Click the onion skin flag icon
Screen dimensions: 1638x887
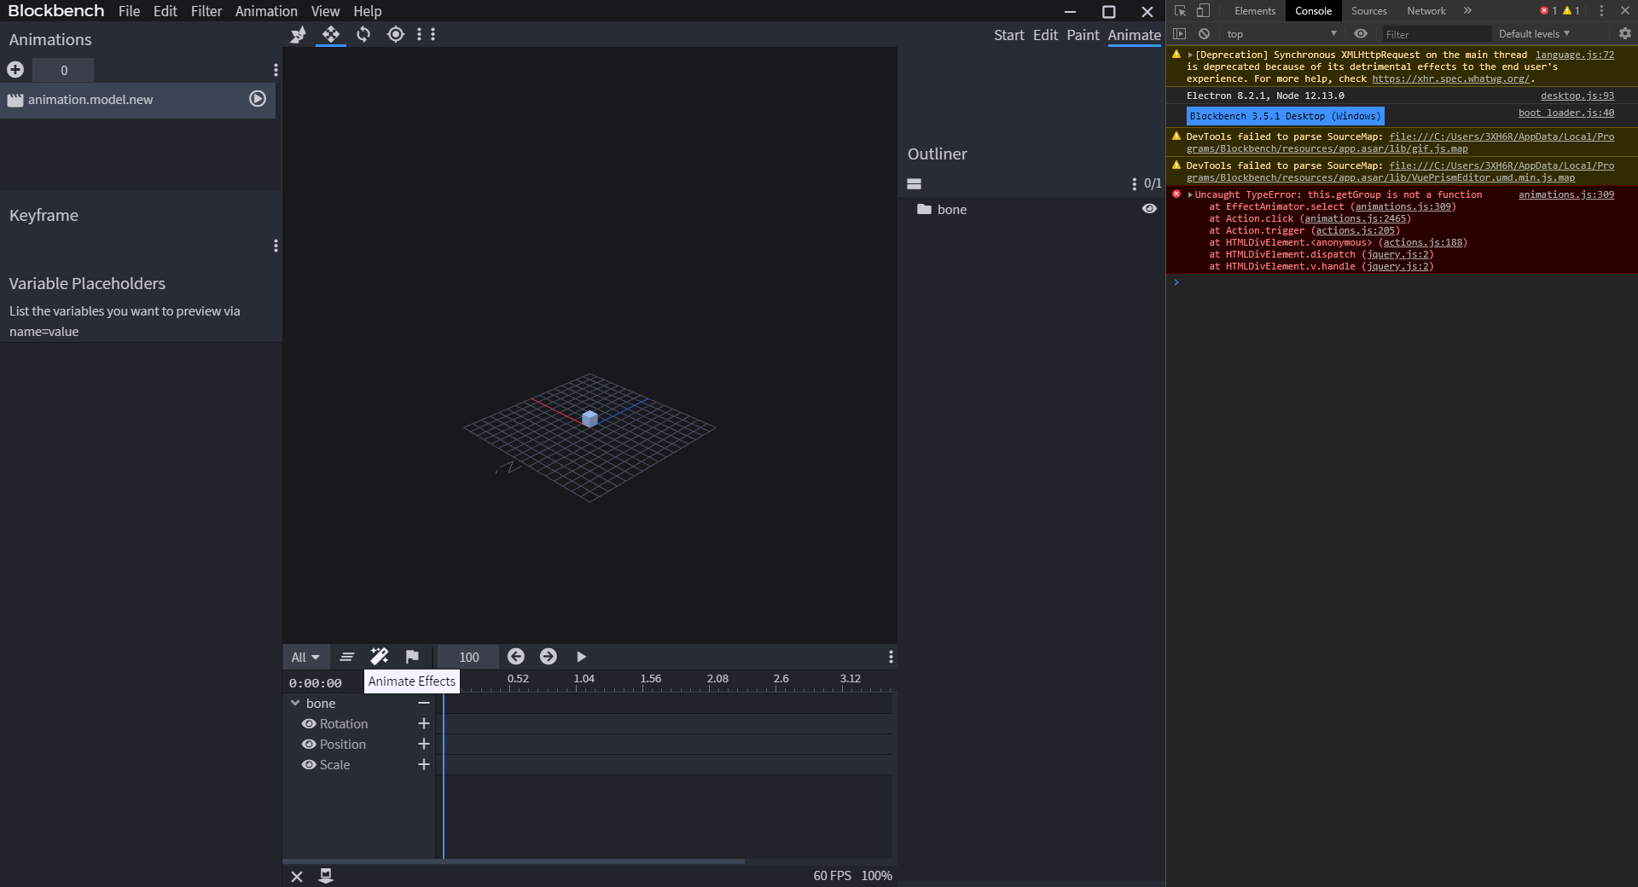pos(413,657)
